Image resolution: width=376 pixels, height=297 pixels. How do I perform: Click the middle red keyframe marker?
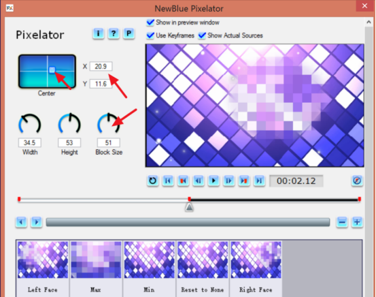coord(190,199)
